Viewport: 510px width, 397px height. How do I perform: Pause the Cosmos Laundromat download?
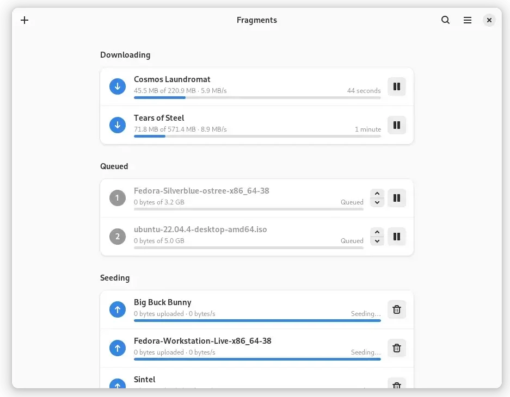coord(396,86)
